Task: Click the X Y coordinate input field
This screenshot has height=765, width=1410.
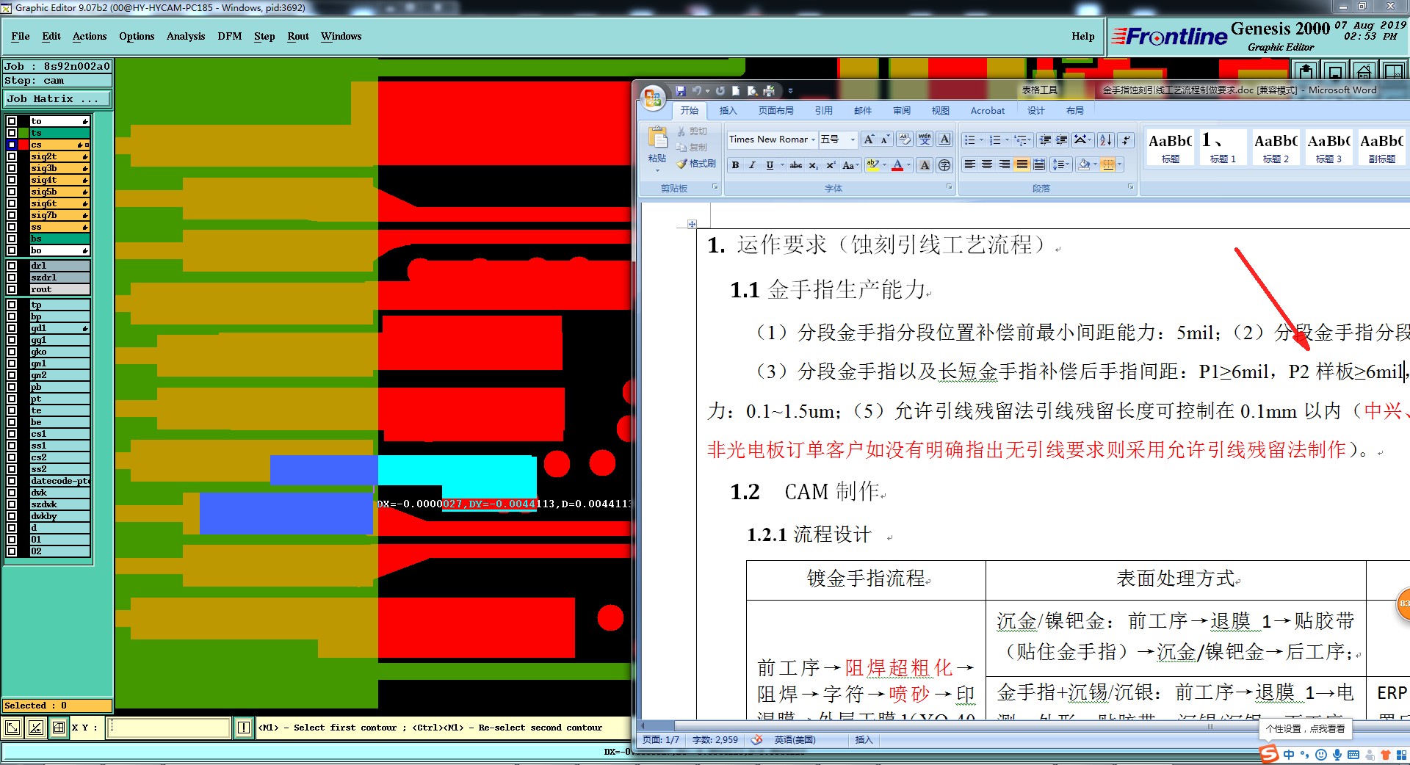Action: [170, 728]
